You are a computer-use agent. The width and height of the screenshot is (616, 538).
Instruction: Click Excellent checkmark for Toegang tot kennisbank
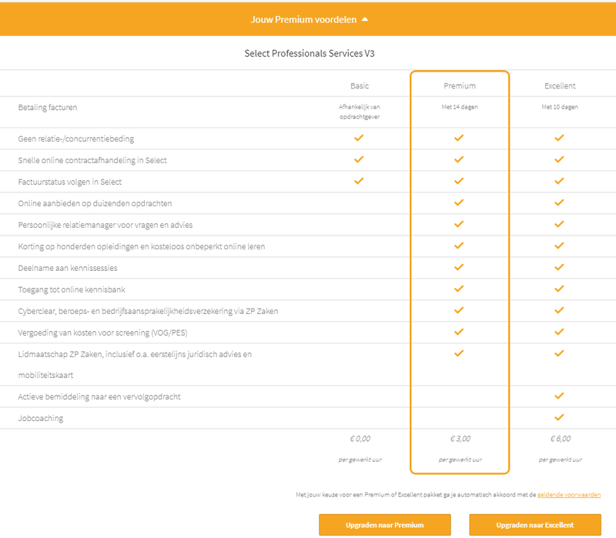coord(560,289)
